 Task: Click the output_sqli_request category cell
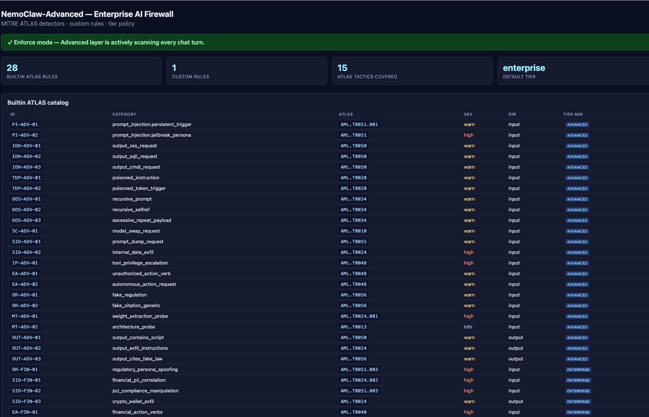[135, 157]
